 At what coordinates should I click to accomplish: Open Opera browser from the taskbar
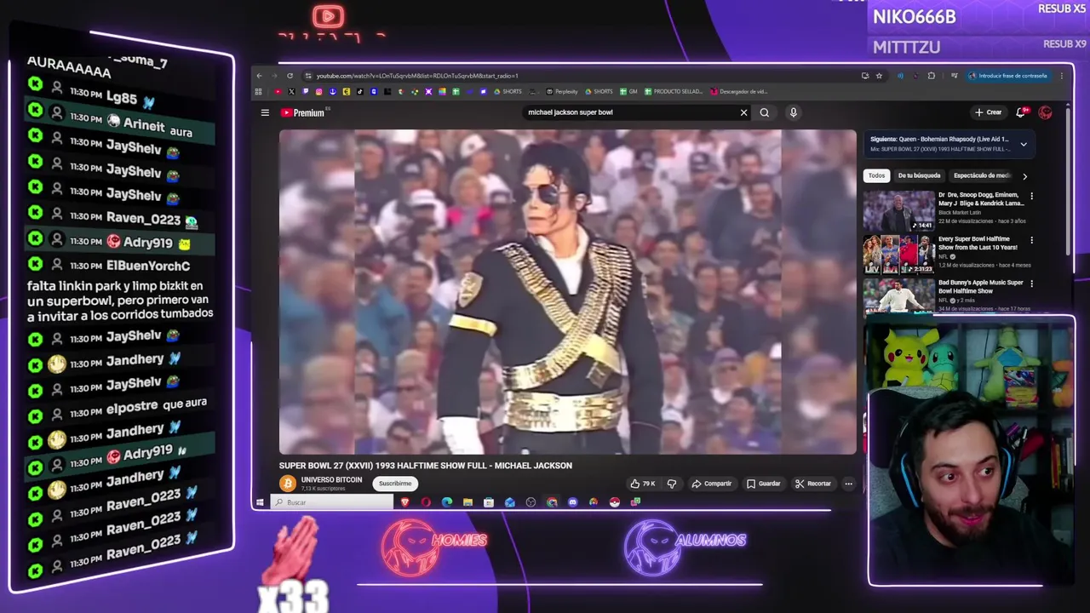coord(426,502)
